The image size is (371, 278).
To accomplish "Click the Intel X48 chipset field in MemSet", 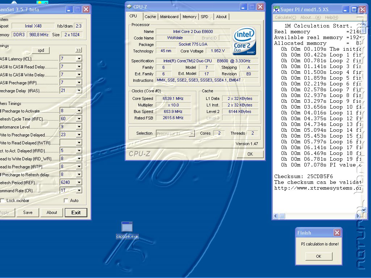I will coord(33,26).
